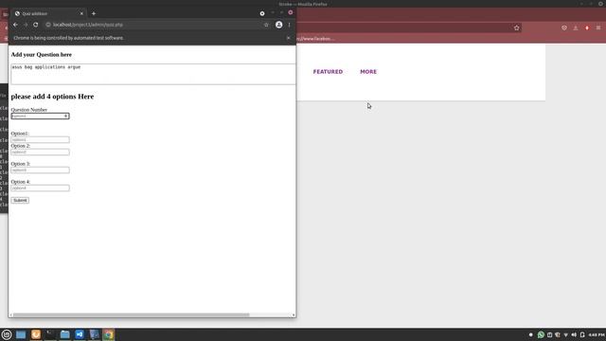The width and height of the screenshot is (606, 341).
Task: Open Firefox downloads arrow icon
Action: 576,27
